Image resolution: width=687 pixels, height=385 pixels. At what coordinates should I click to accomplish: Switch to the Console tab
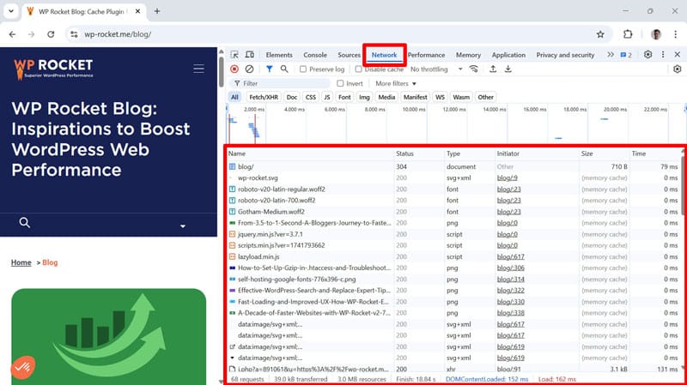pyautogui.click(x=315, y=55)
